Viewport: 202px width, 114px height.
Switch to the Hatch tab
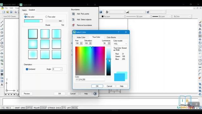(x=24, y=10)
